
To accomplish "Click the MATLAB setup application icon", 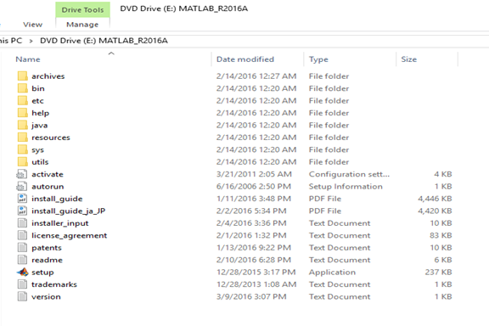I will pyautogui.click(x=22, y=272).
